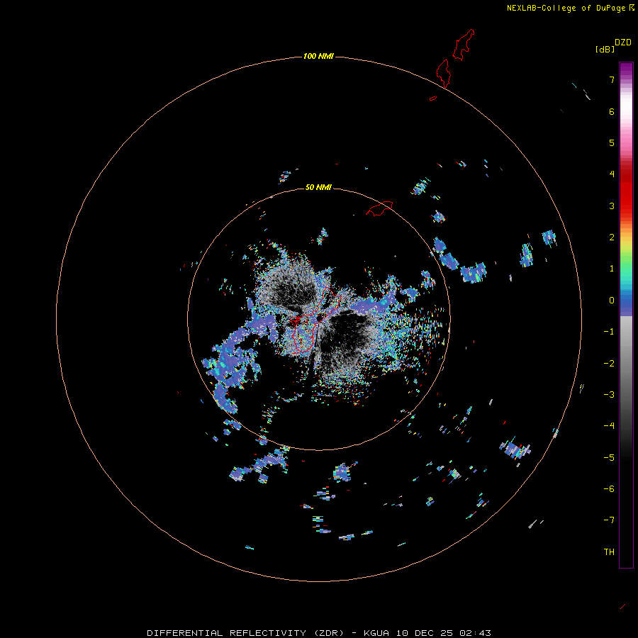Viewport: 638px width, 638px height.
Task: Click the -3 value on color scale
Action: point(609,395)
